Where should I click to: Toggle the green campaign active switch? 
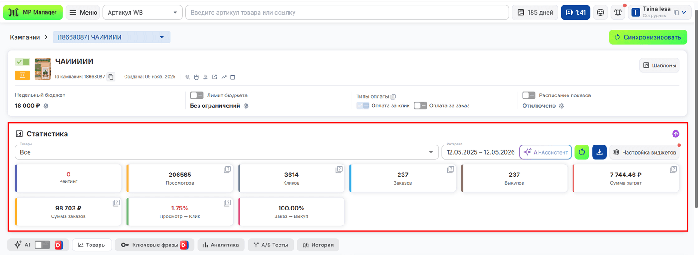(x=22, y=62)
